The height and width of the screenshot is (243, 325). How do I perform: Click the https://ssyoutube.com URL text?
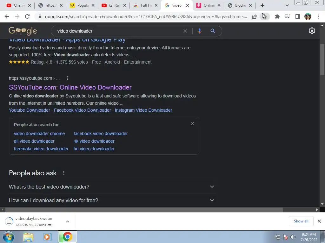(x=30, y=78)
